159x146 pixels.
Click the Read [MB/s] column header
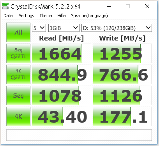point(62,38)
